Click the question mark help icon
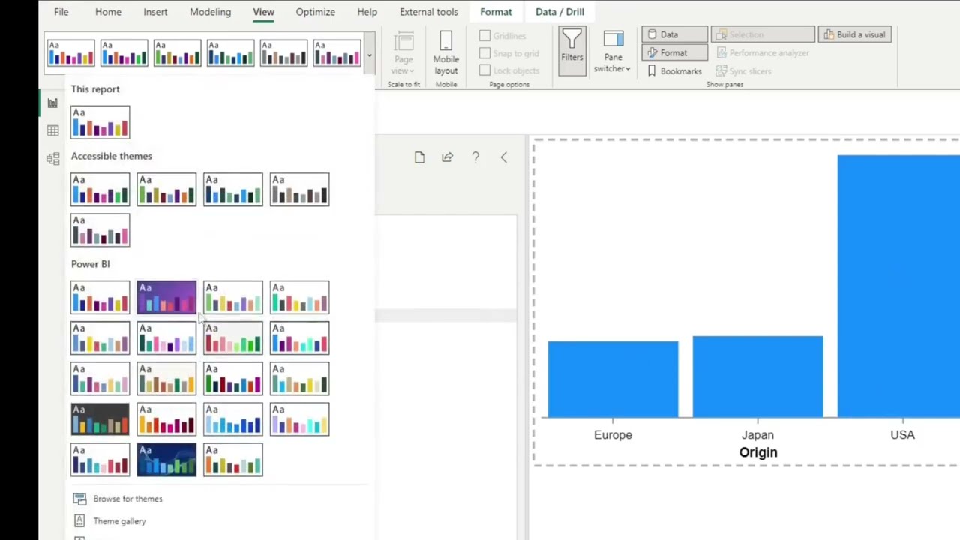The image size is (960, 540). (475, 157)
